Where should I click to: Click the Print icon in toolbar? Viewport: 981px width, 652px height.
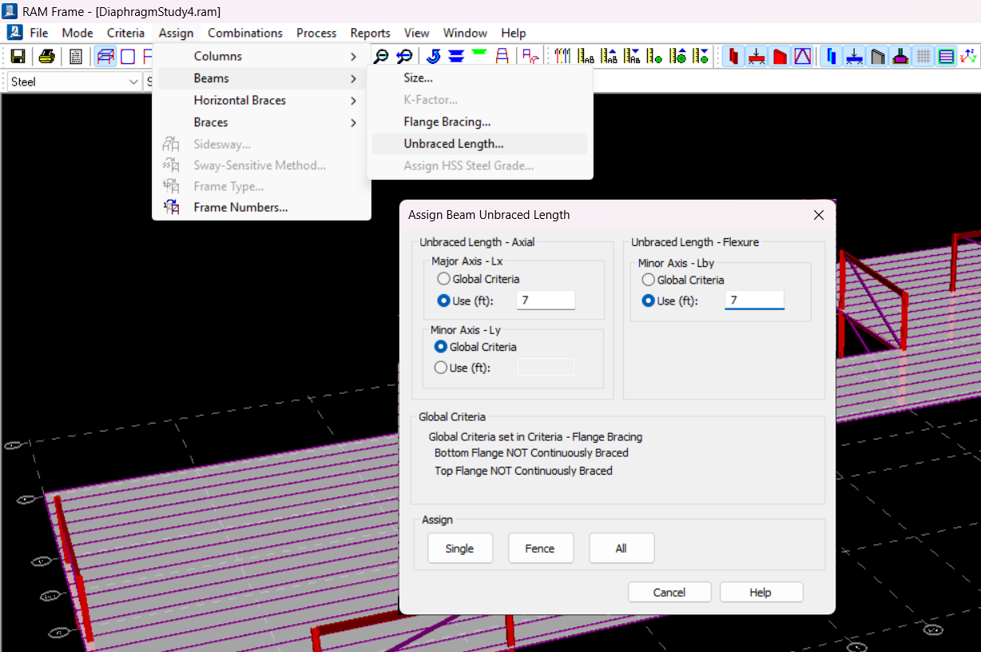tap(47, 57)
